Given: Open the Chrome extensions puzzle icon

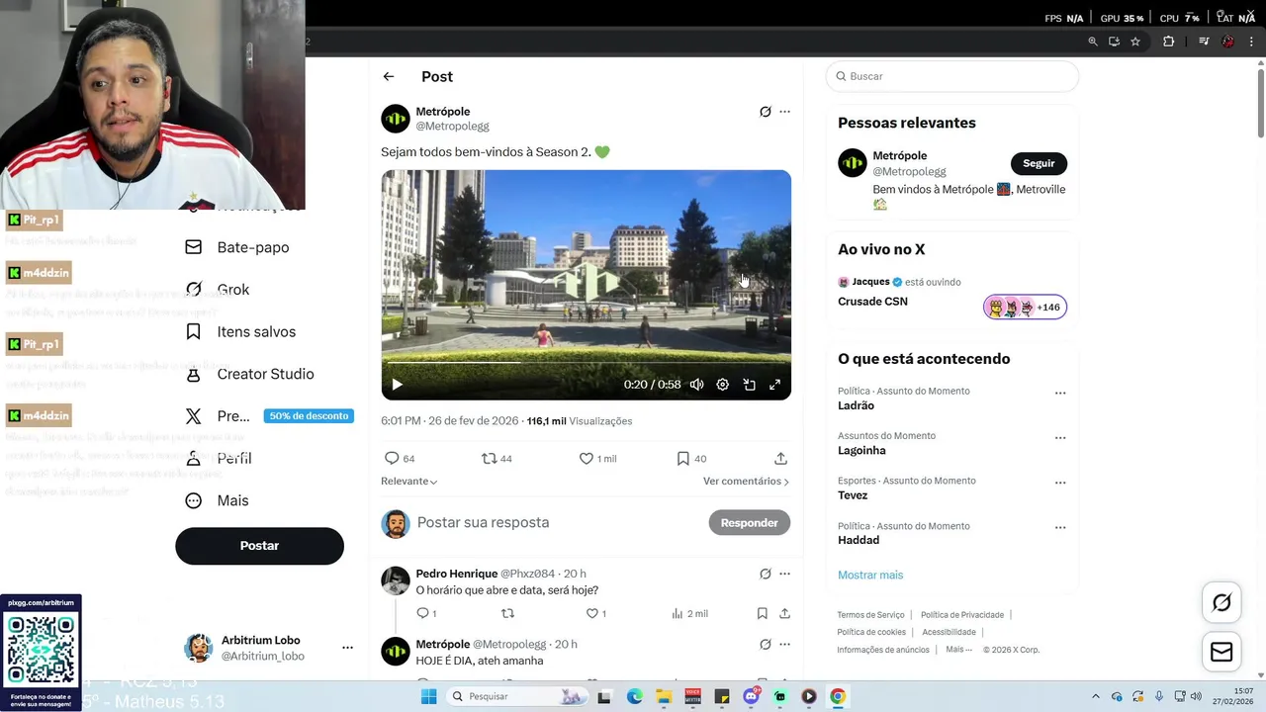Looking at the screenshot, I should coord(1169,42).
